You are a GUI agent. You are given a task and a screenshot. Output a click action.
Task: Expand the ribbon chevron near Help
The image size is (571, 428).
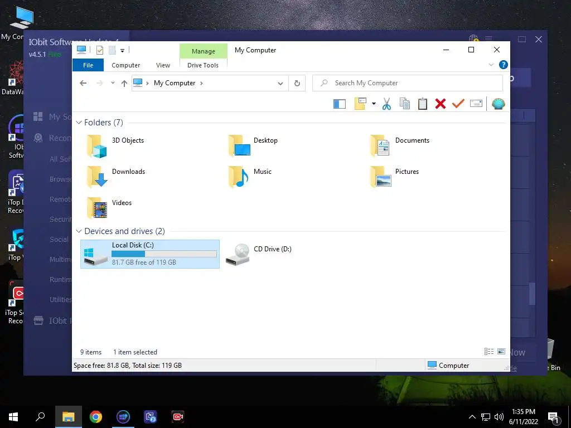(491, 65)
